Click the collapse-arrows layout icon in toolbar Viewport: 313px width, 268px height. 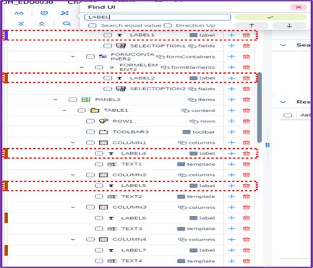(x=64, y=13)
